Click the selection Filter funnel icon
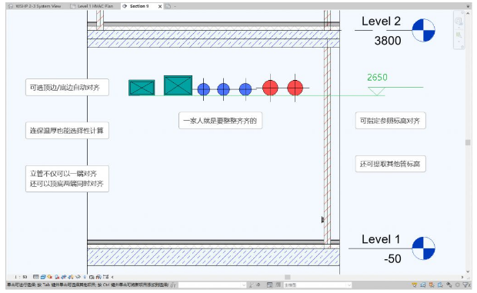Viewport: 477px width, 293px height. pos(466,285)
